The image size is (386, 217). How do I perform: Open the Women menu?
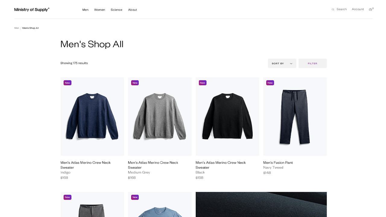point(100,10)
